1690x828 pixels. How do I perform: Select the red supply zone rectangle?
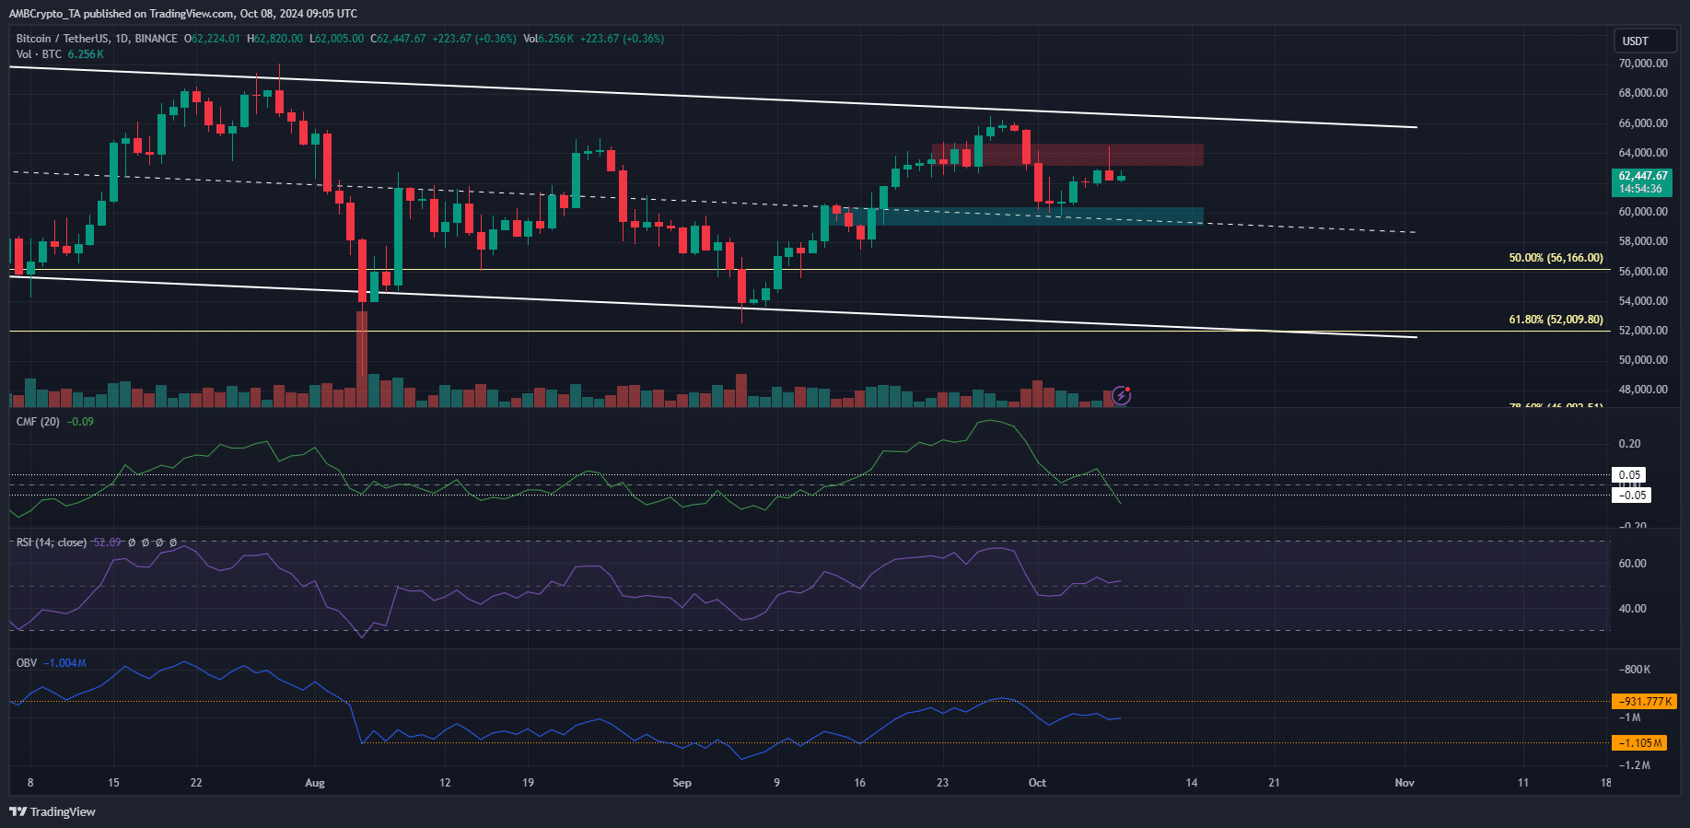[x=1067, y=154]
